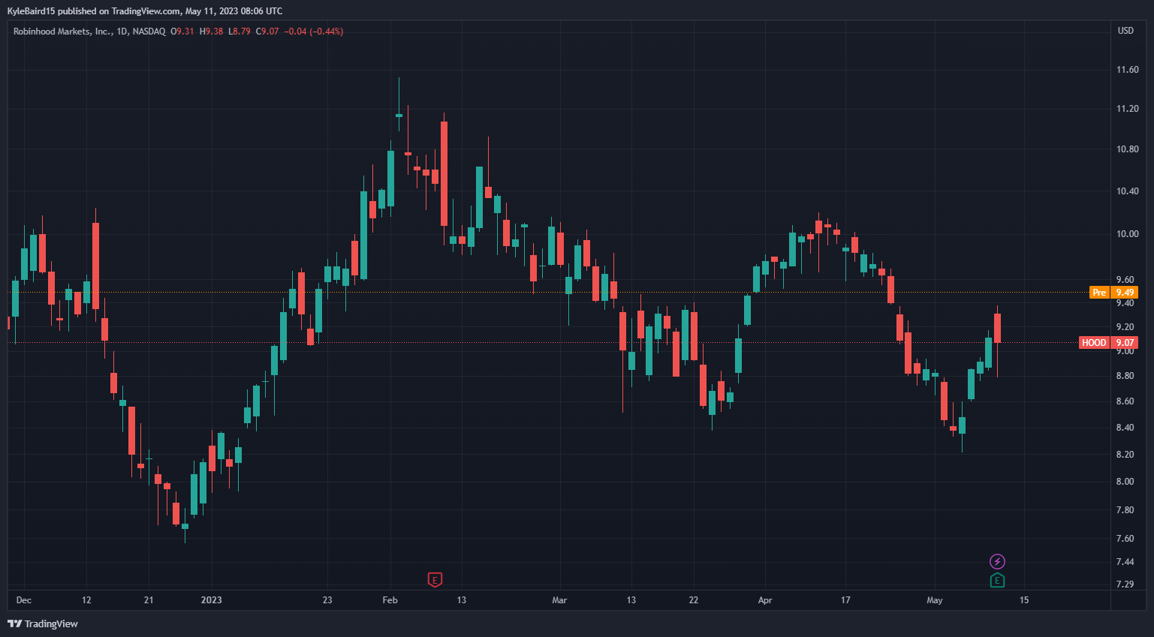Click the 10.80 price axis label

1128,149
